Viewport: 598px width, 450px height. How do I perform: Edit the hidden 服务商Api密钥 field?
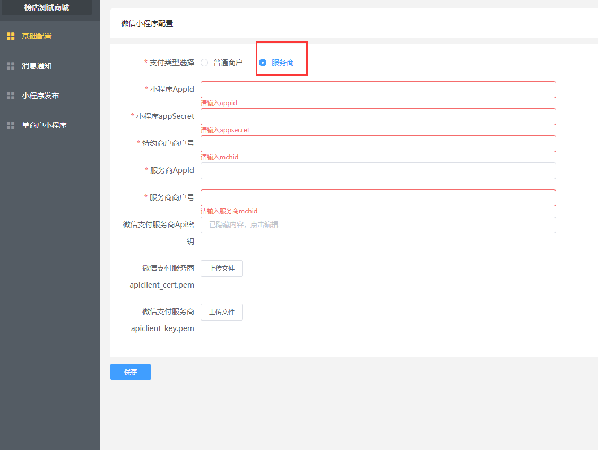(378, 225)
